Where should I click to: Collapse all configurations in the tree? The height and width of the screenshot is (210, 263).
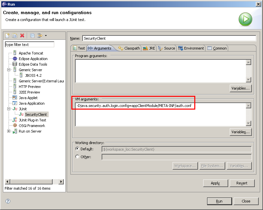(32, 35)
